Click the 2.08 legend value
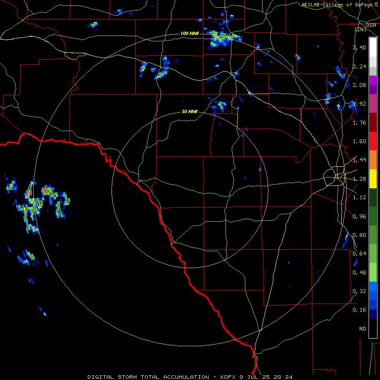The height and width of the screenshot is (380, 380). (359, 85)
